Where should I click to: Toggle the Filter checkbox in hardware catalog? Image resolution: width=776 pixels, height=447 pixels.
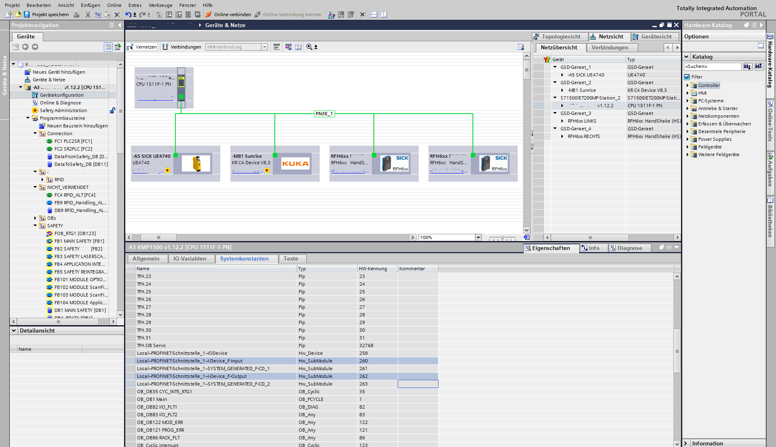click(687, 77)
